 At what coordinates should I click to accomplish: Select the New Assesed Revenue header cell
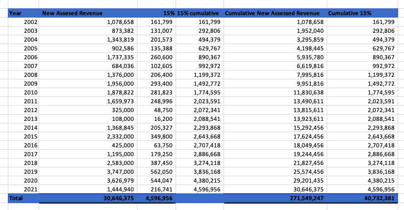point(88,13)
